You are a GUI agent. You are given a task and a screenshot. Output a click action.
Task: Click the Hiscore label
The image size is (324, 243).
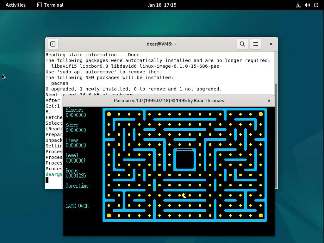[x=74, y=110]
